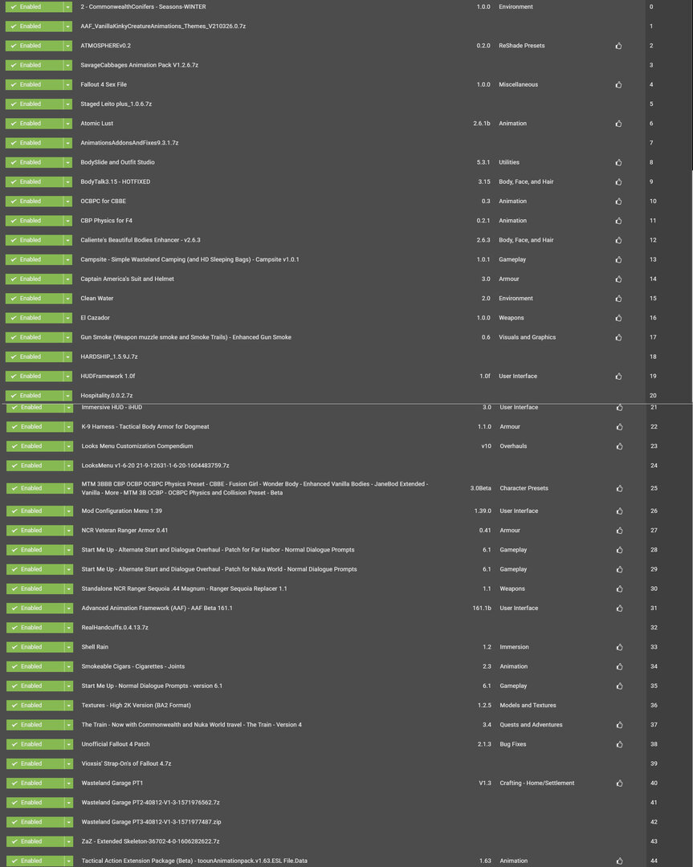693x867 pixels.
Task: Click thumbs-up for Captain America's Suit and Helmet
Action: coord(618,279)
